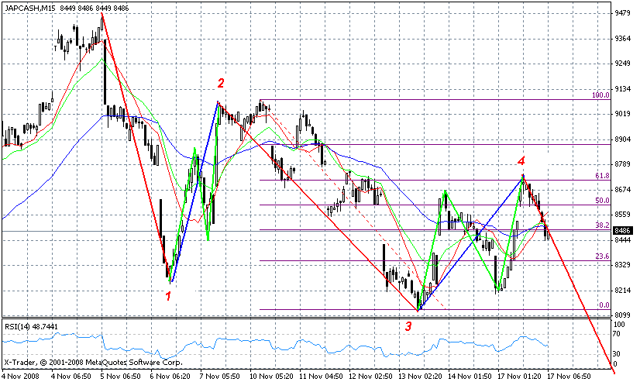Click the 8904 price scale value

tap(622, 139)
